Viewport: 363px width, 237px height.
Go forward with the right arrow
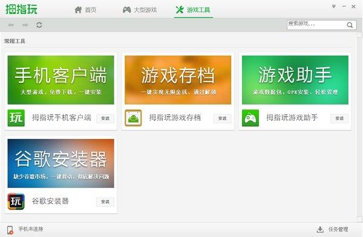click(25, 25)
